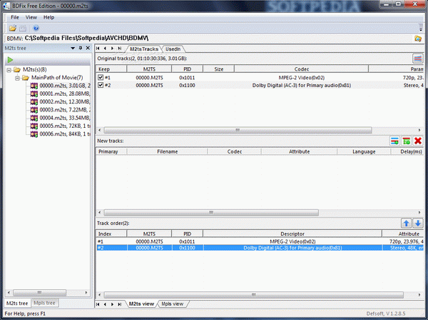Click Language column header in New tracks
The height and width of the screenshot is (320, 428).
point(364,151)
